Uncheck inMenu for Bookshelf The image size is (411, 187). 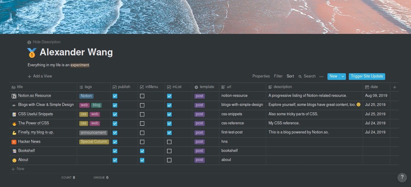tap(142, 151)
